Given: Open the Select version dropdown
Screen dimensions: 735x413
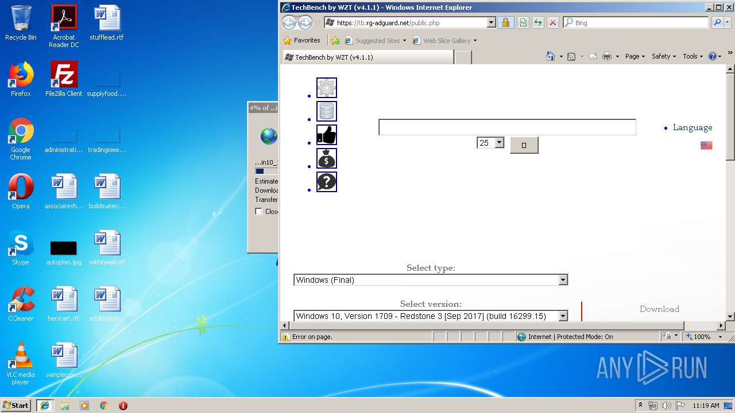Looking at the screenshot, I should 563,316.
